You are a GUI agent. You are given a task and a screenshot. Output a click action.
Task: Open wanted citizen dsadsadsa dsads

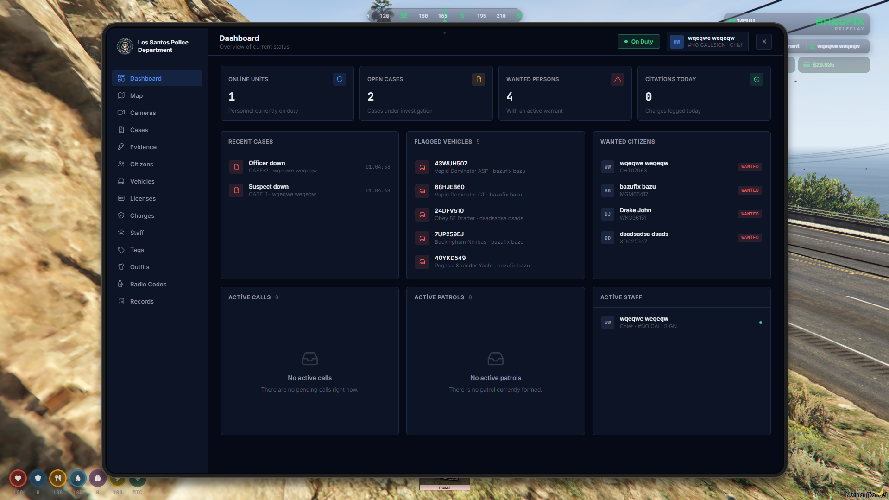click(x=681, y=238)
